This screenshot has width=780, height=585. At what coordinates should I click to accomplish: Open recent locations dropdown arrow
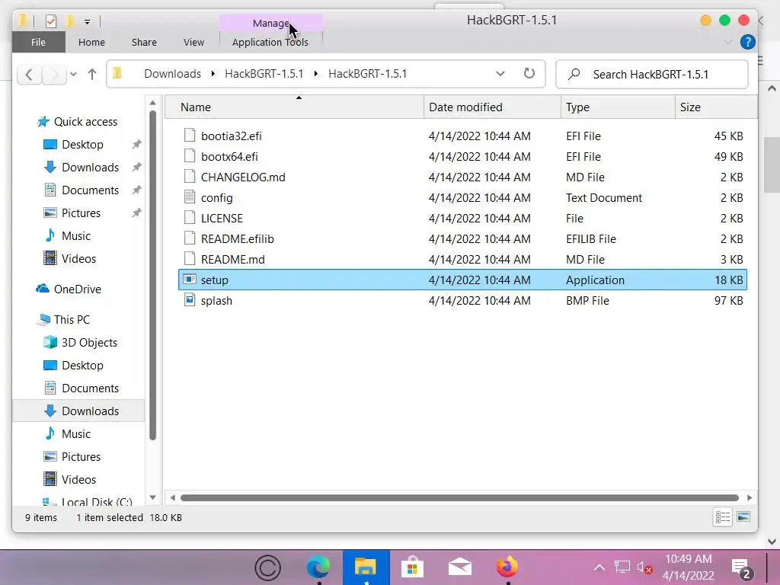pos(73,75)
